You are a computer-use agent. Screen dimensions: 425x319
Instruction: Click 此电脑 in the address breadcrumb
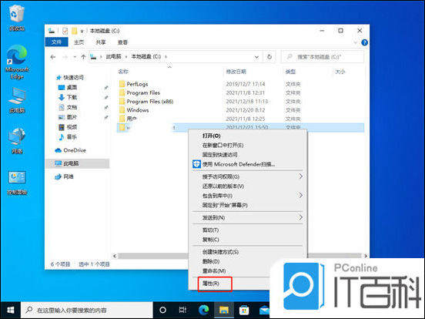[x=113, y=57]
